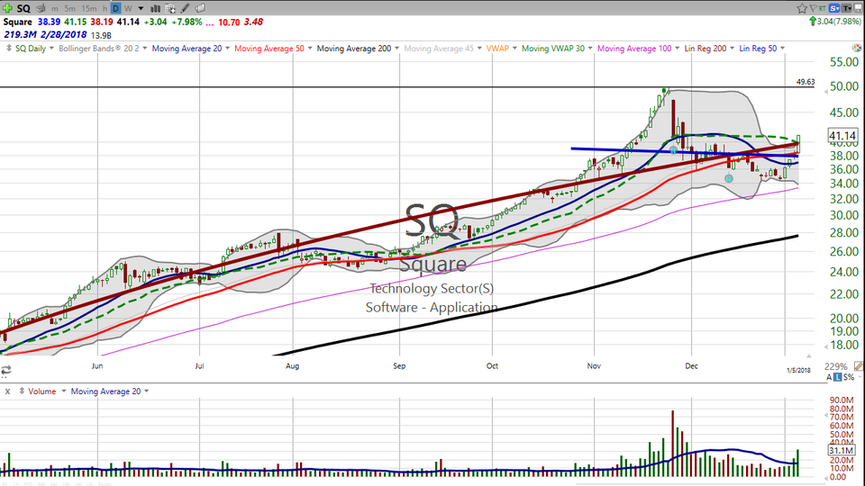Click the Volume pane reorder arrows icon

point(22,391)
